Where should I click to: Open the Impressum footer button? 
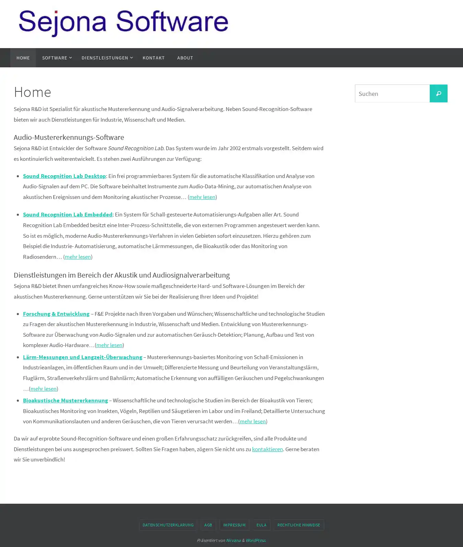[234, 525]
